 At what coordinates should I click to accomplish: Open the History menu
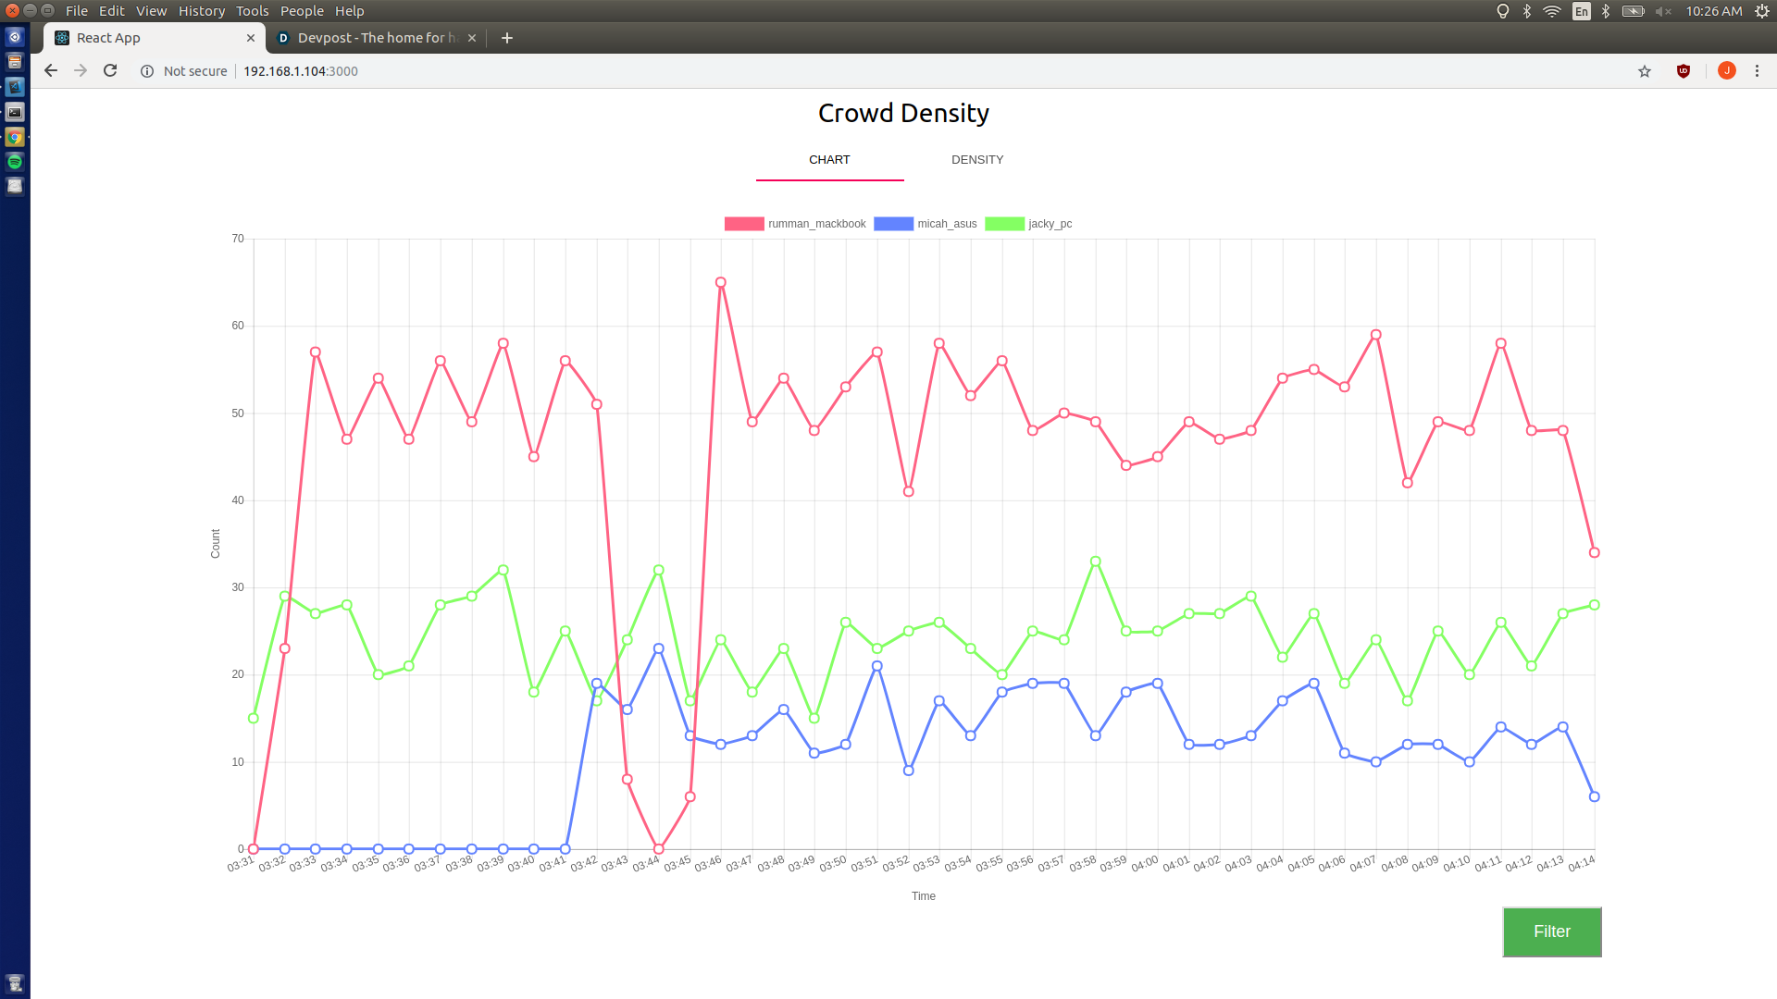pyautogui.click(x=201, y=11)
